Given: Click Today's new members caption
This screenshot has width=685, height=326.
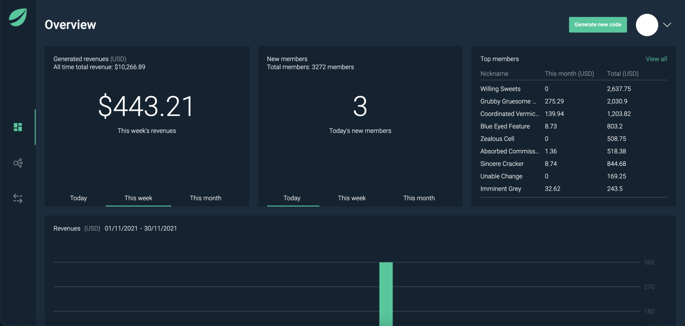Looking at the screenshot, I should point(360,131).
